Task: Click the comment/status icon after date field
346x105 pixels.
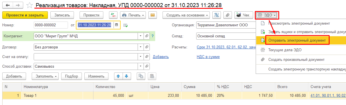Action: 125,25
